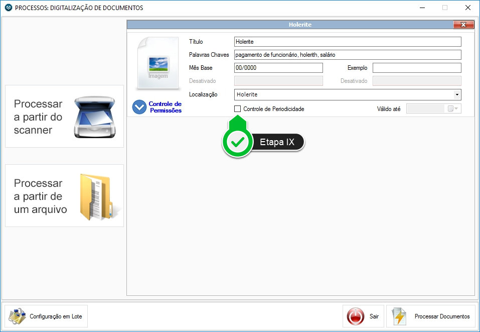This screenshot has height=332, width=480.
Task: Open the Controle de Permissões link
Action: coord(166,107)
